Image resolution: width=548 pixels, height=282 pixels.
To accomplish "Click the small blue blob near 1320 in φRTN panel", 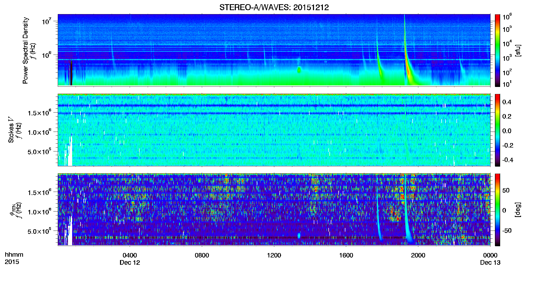I will [x=299, y=236].
